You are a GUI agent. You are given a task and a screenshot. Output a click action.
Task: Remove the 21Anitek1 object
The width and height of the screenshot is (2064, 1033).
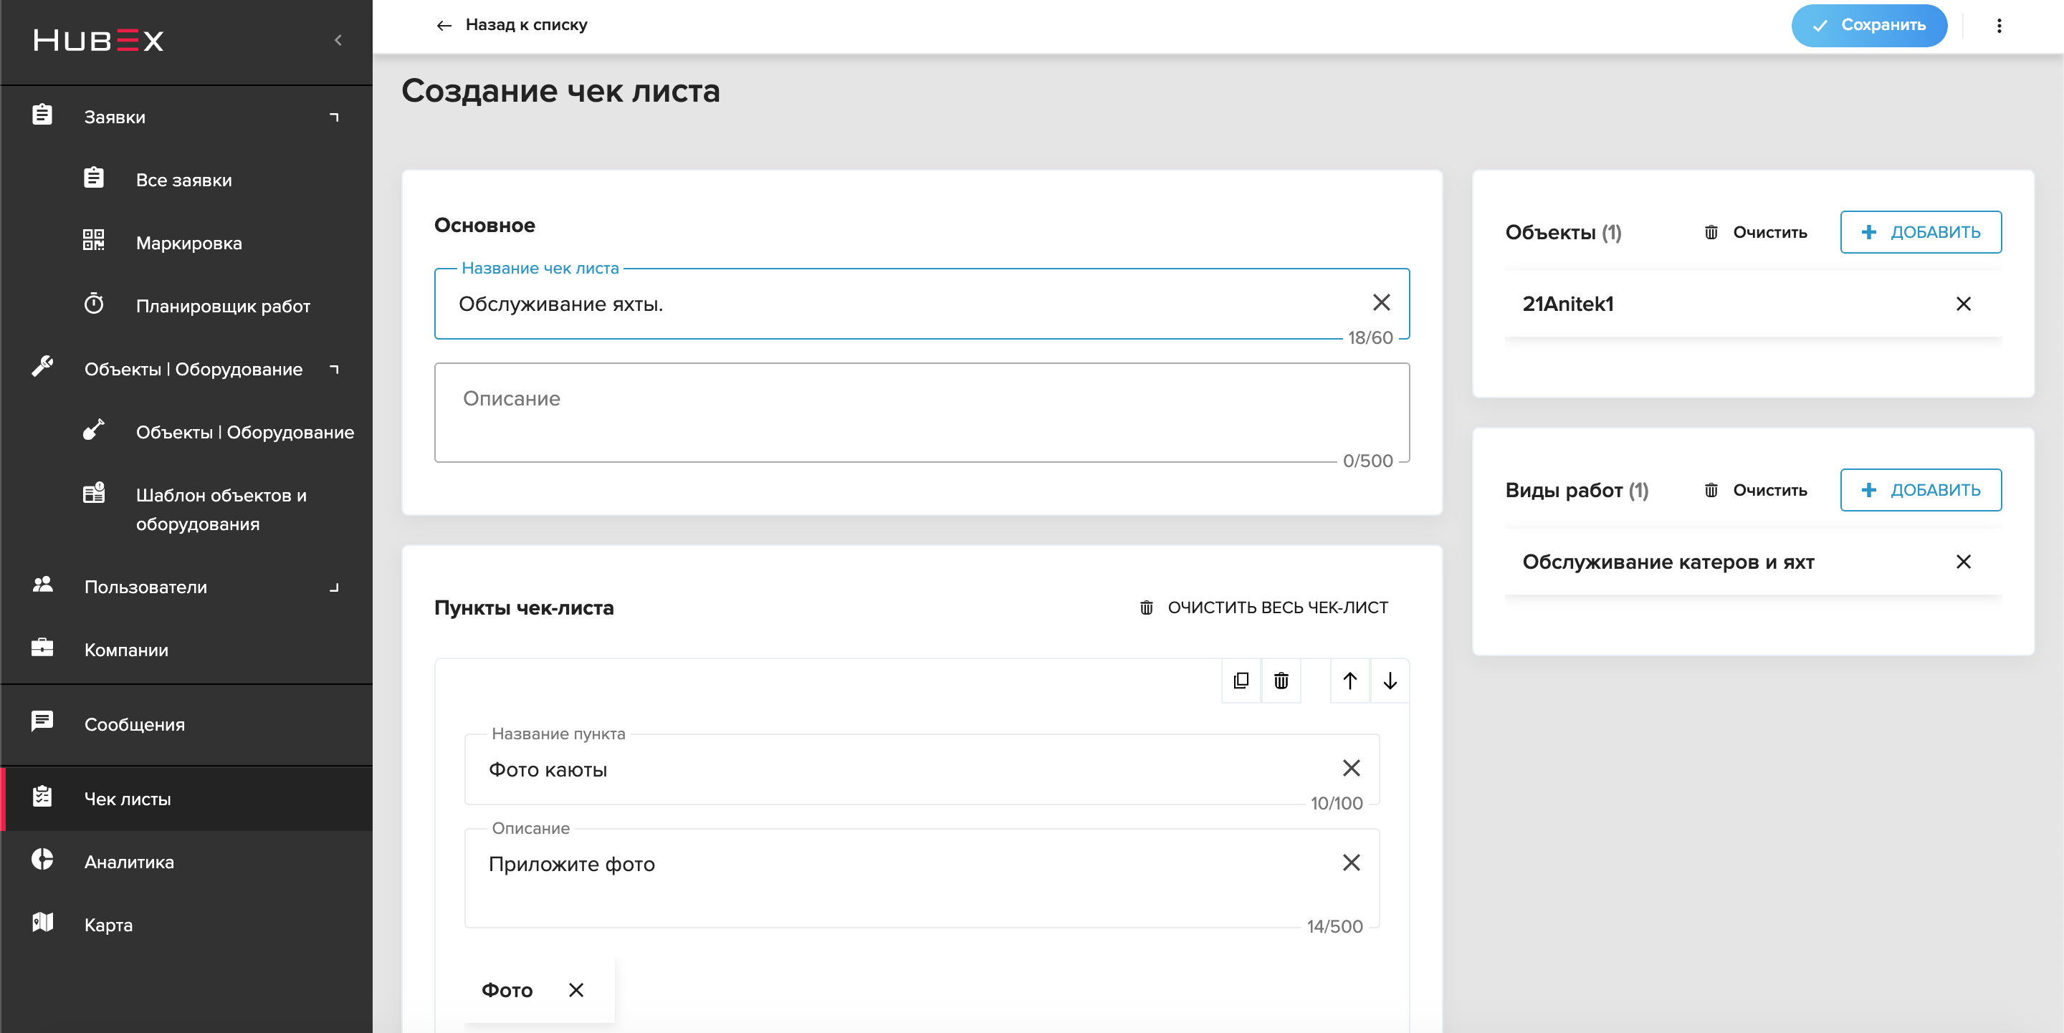1963,304
